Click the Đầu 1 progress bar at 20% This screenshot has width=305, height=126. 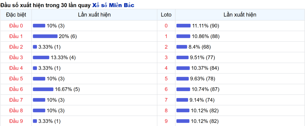coord(45,36)
